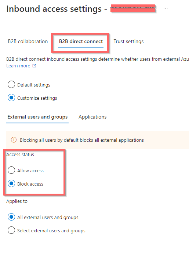Click the Inbound access settings page title
This screenshot has height=257, width=189.
(54, 9)
